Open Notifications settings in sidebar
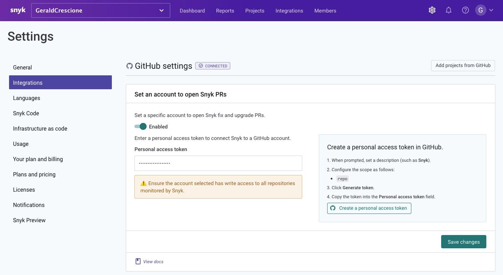503x275 pixels. [x=60, y=205]
